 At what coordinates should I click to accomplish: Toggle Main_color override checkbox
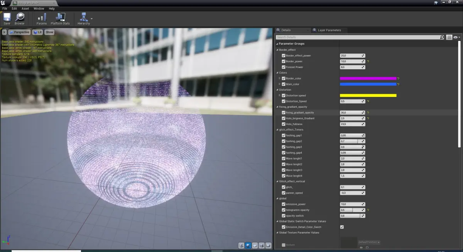click(x=284, y=84)
